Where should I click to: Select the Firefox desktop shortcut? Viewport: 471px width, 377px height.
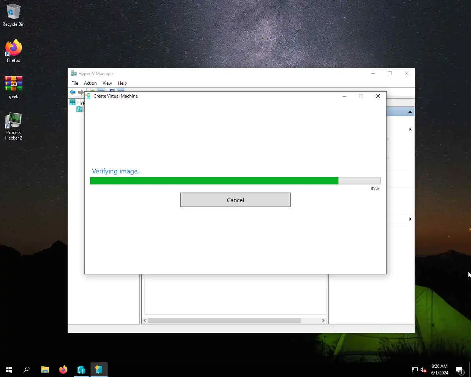pos(14,51)
